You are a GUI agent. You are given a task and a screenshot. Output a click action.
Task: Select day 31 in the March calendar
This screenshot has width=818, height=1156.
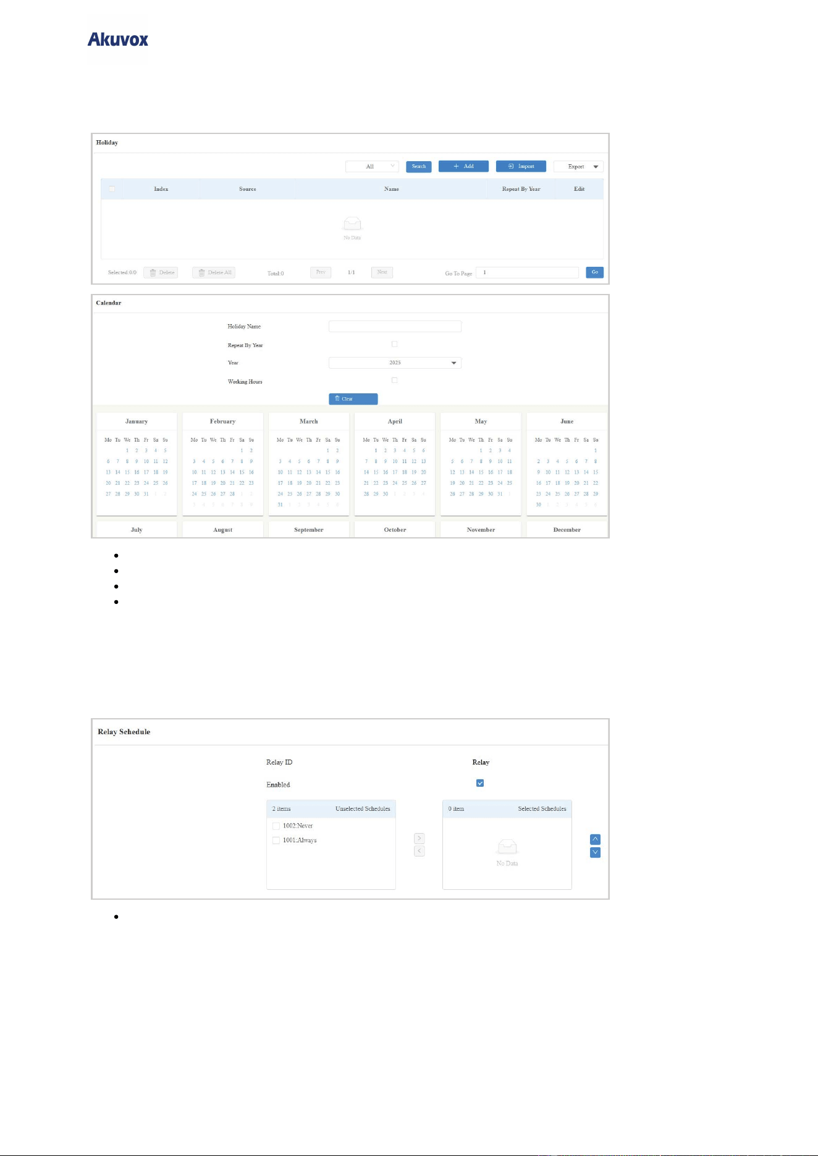pyautogui.click(x=280, y=505)
